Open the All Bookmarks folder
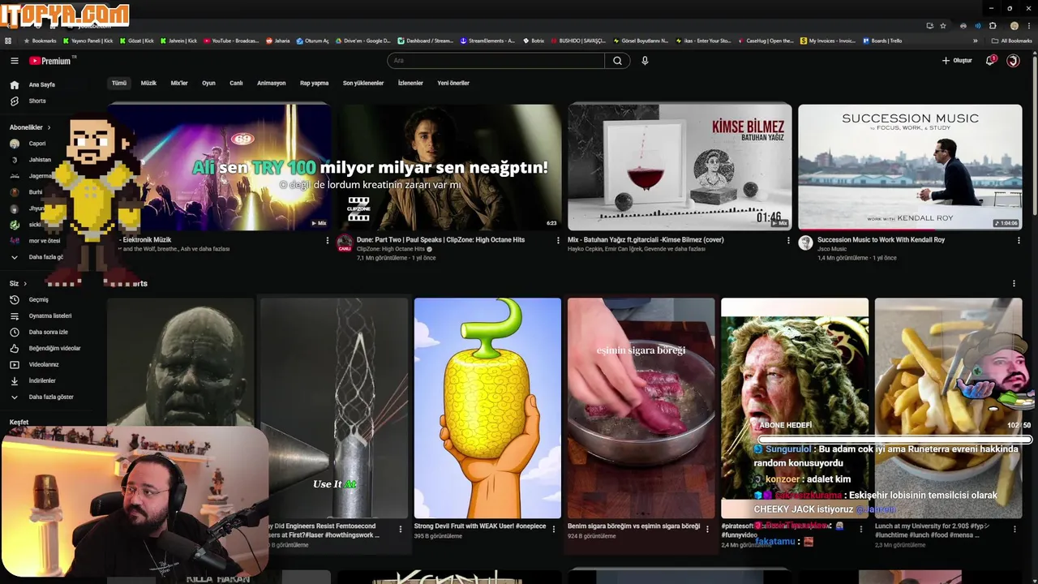Image resolution: width=1038 pixels, height=584 pixels. [1012, 41]
